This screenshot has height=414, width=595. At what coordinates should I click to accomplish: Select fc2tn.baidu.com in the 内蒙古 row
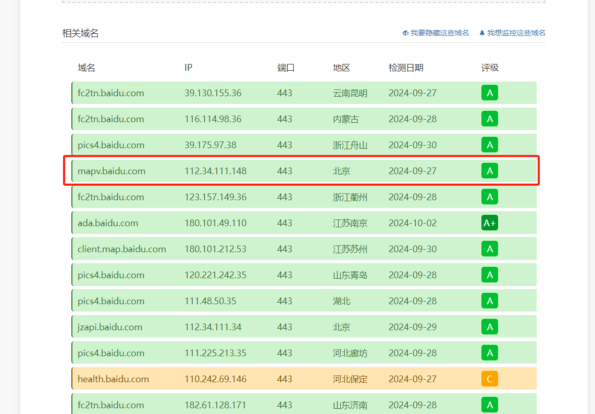coord(111,119)
